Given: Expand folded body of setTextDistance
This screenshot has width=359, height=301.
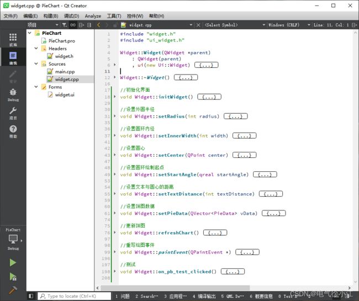Looking at the screenshot, I should point(271,194).
